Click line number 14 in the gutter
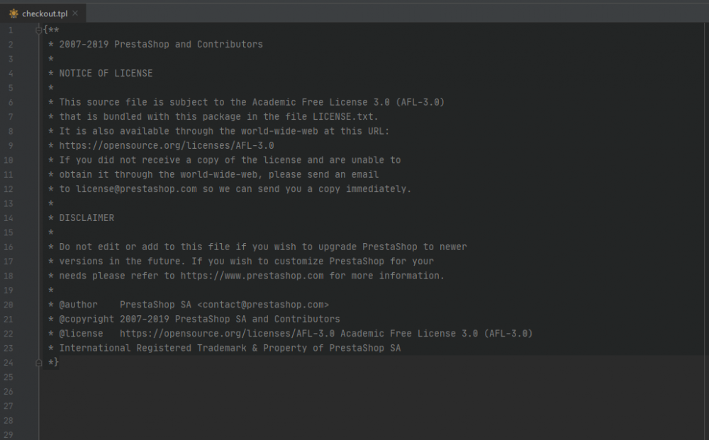The image size is (709, 440). pyautogui.click(x=9, y=218)
